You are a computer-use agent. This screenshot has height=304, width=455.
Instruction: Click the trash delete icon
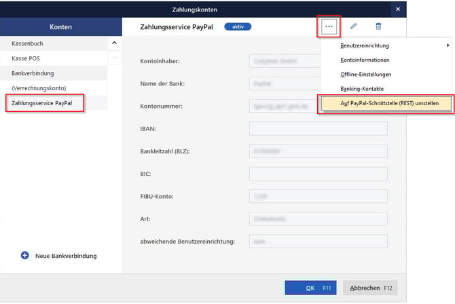tap(378, 26)
